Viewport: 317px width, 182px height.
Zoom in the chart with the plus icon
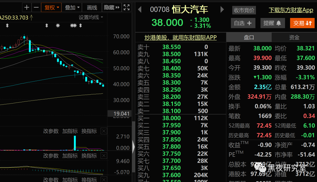click(27, 7)
